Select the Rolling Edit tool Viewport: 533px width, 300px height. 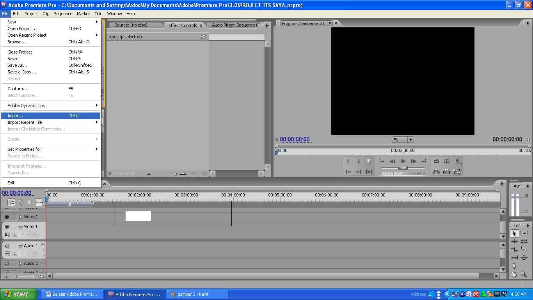coord(524,241)
